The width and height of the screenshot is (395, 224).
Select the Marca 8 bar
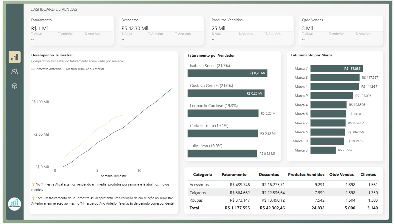[335, 78]
